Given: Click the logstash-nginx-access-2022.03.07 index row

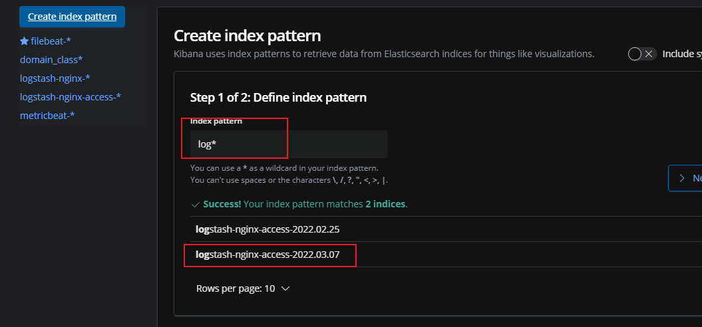Looking at the screenshot, I should 272,255.
